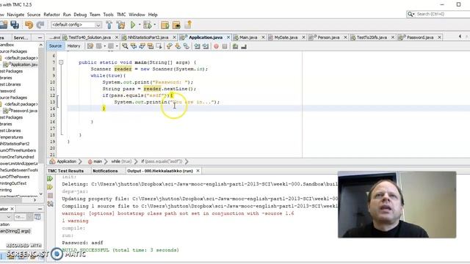Click Re-run green arrows in Output panel
This screenshot has height=264, width=470.
click(50, 179)
